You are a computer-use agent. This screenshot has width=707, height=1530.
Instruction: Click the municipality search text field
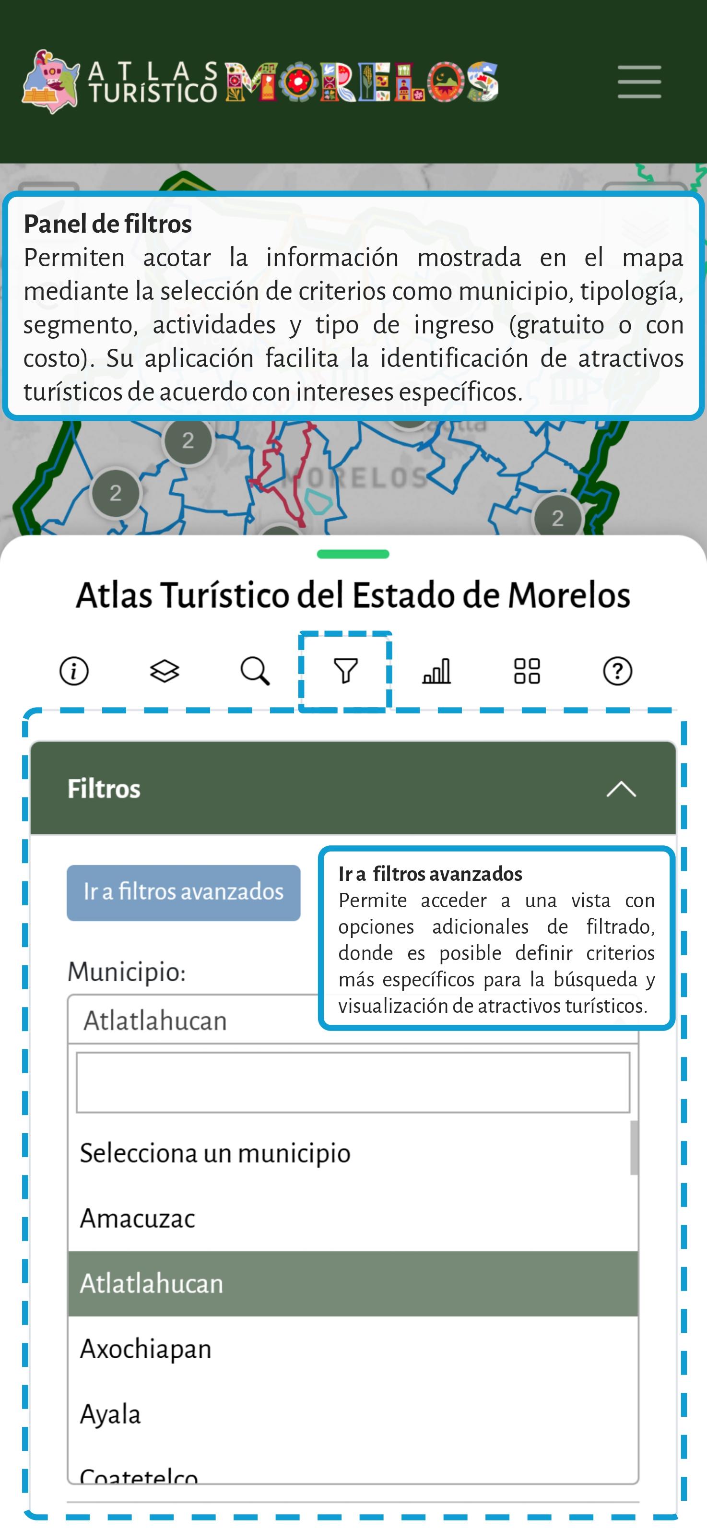[x=353, y=1082]
